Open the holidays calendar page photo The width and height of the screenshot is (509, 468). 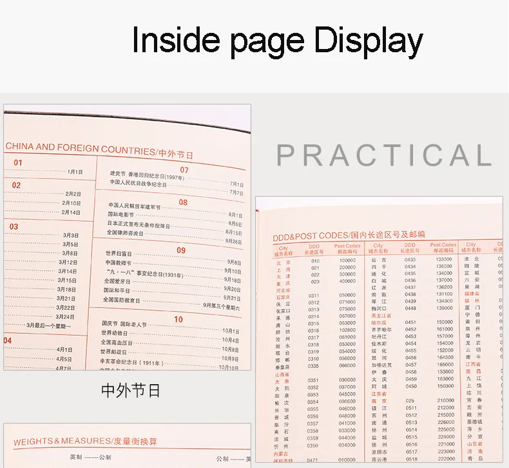point(128,237)
